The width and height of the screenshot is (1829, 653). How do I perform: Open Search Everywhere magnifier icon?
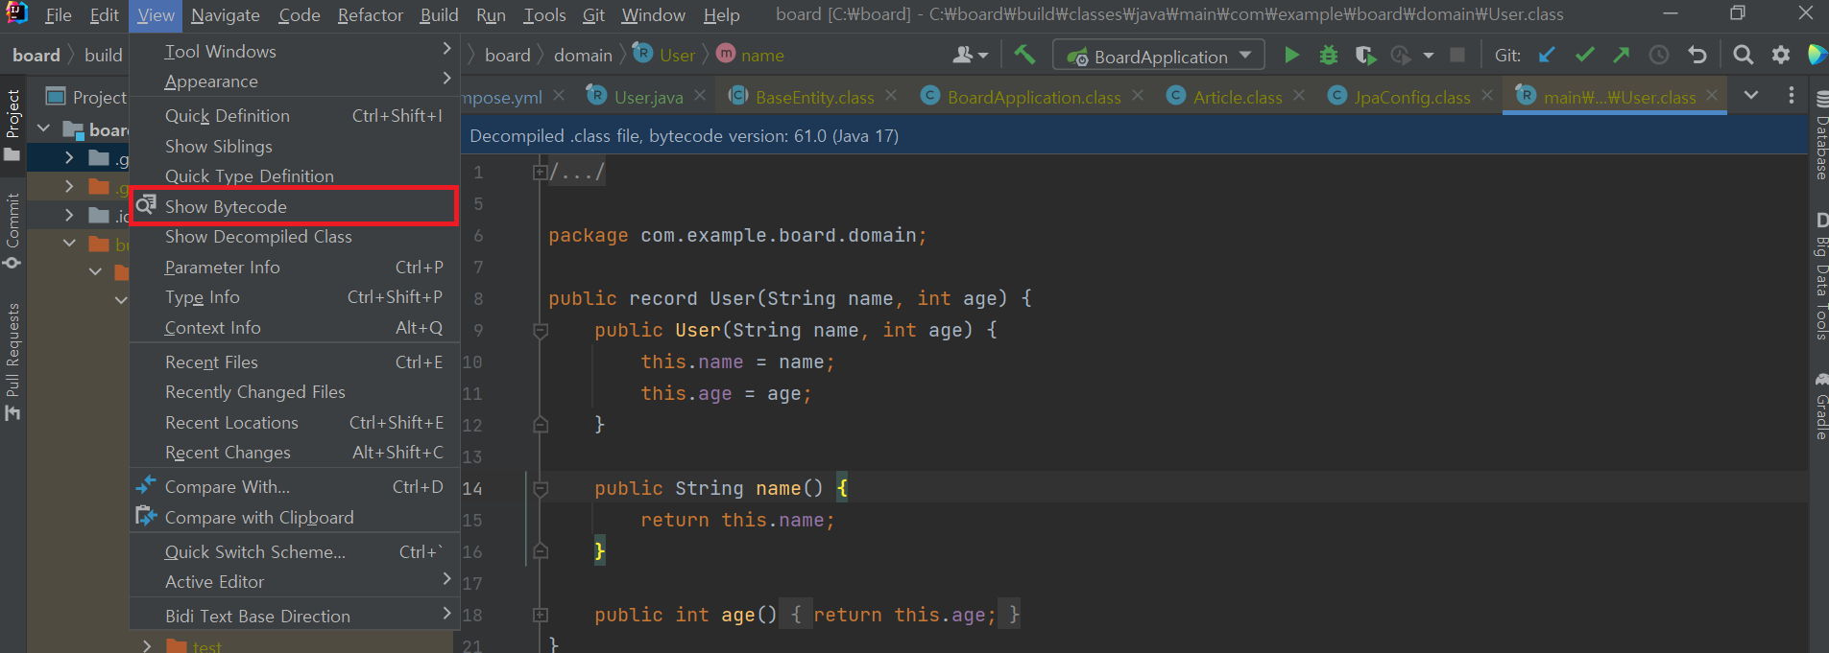pyautogui.click(x=1743, y=56)
